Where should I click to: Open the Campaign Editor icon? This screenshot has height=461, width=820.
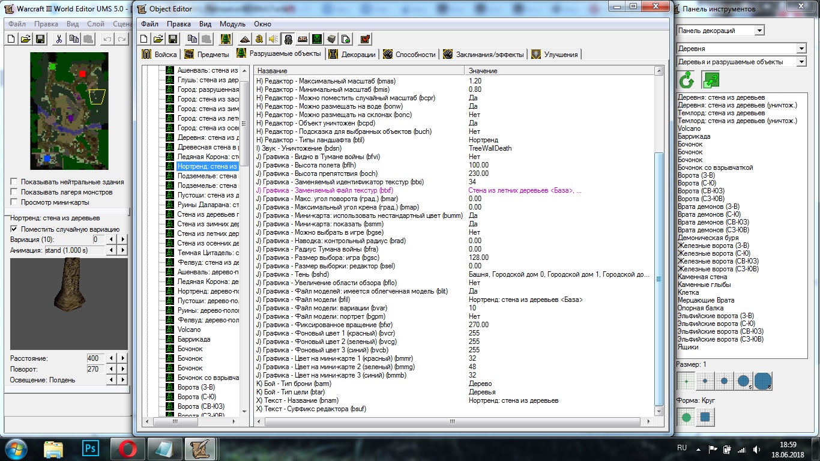click(x=303, y=39)
